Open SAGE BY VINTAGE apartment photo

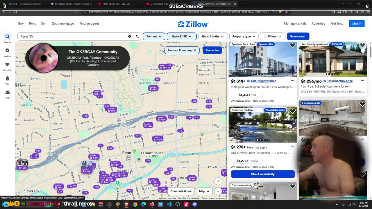333,60
